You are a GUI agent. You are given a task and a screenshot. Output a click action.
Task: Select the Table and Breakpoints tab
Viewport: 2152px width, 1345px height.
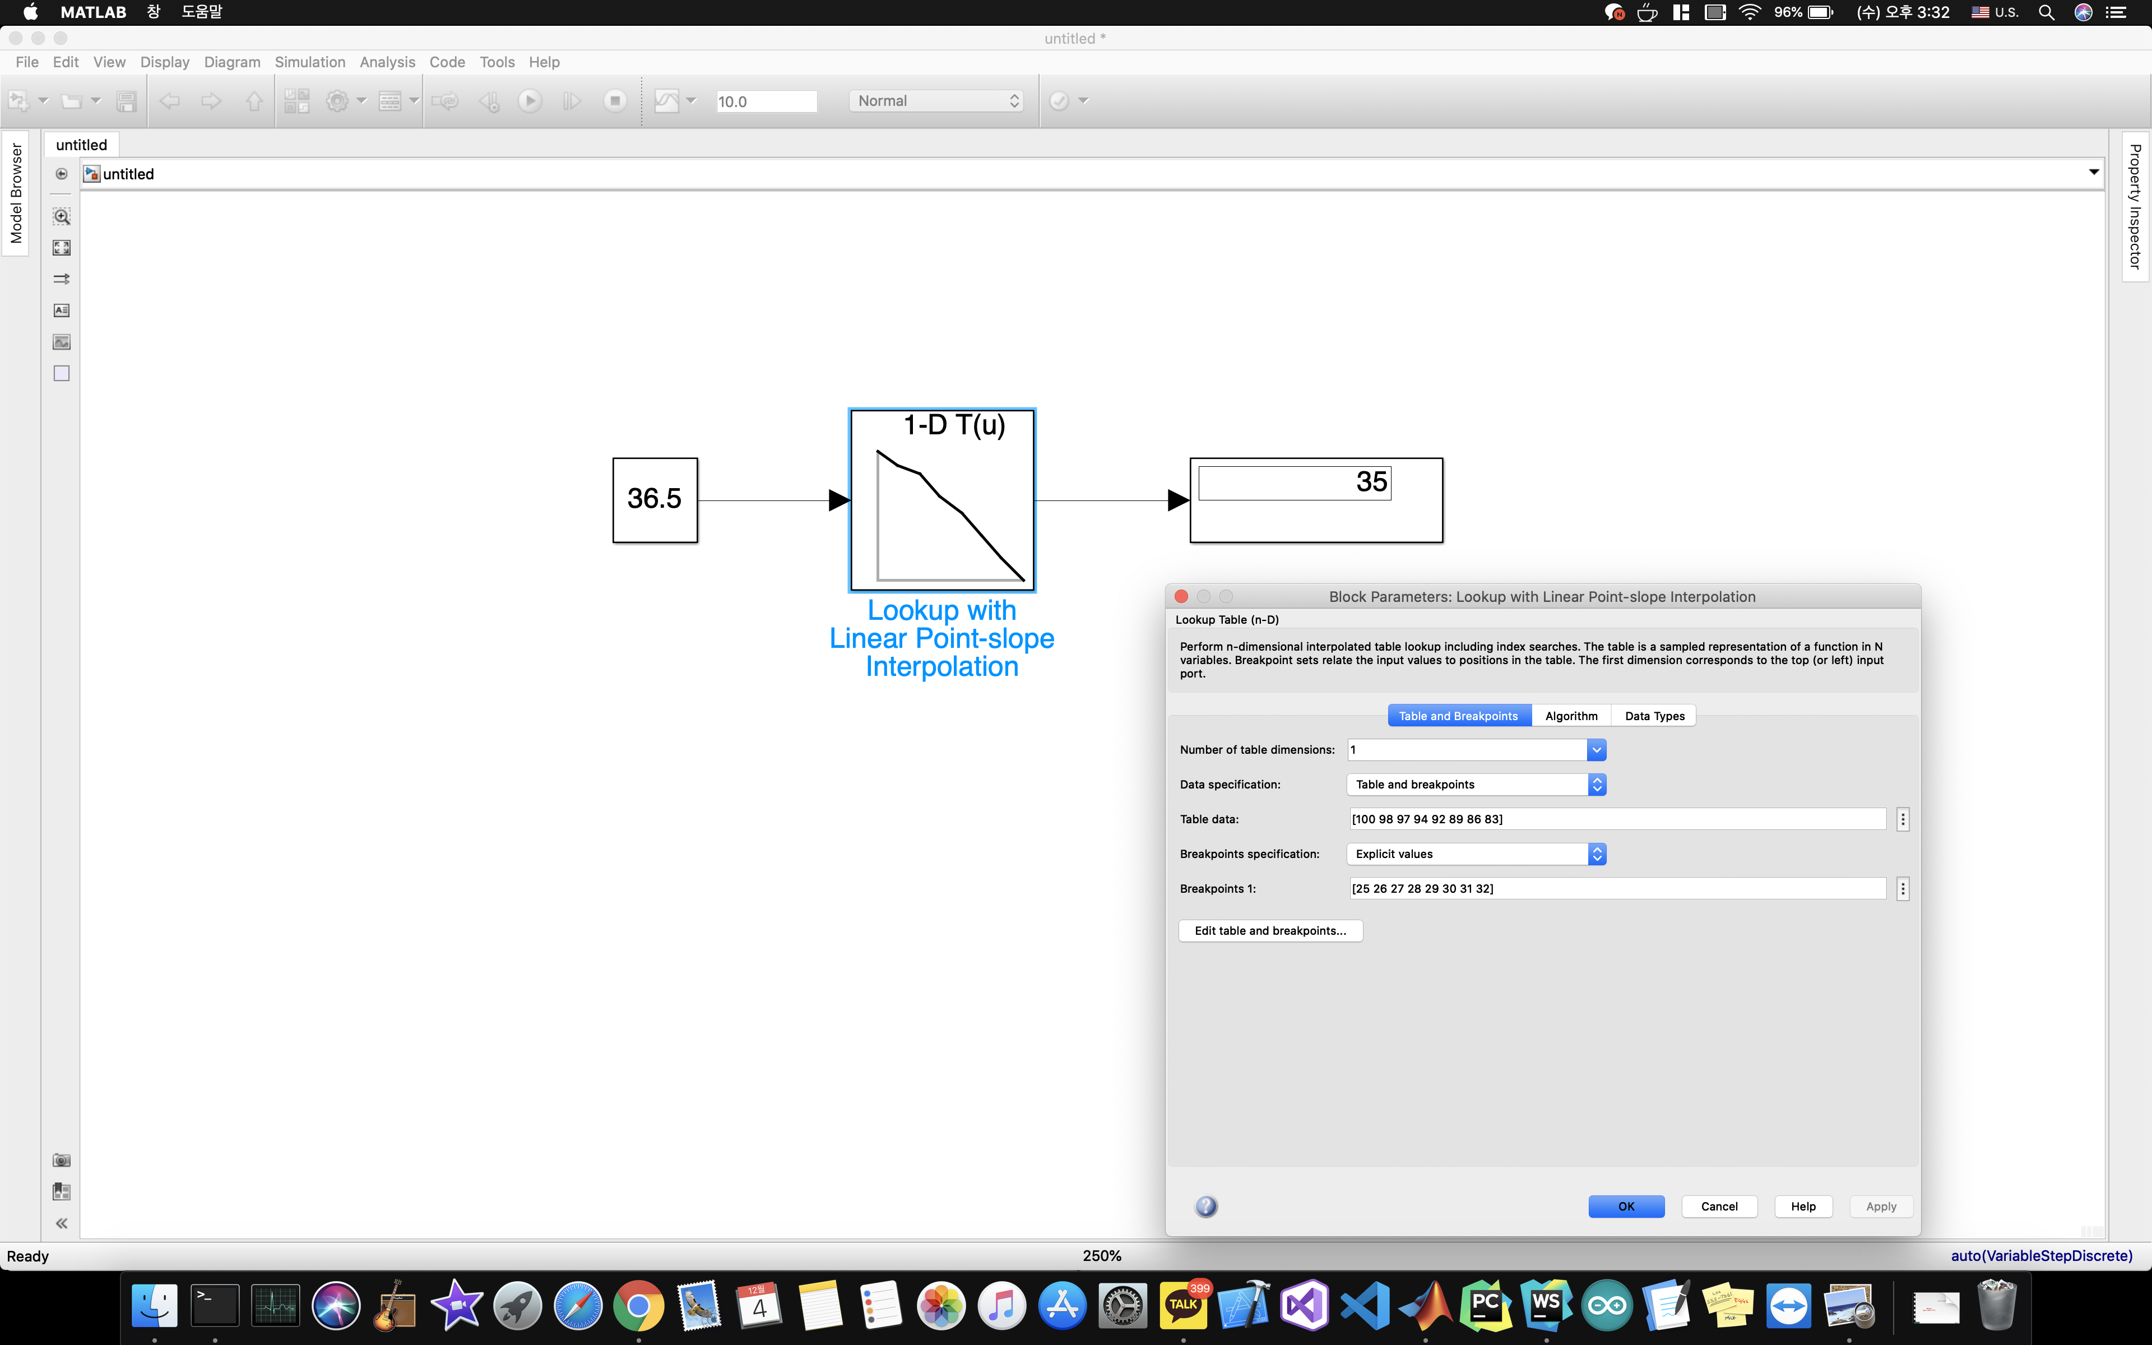[1458, 715]
